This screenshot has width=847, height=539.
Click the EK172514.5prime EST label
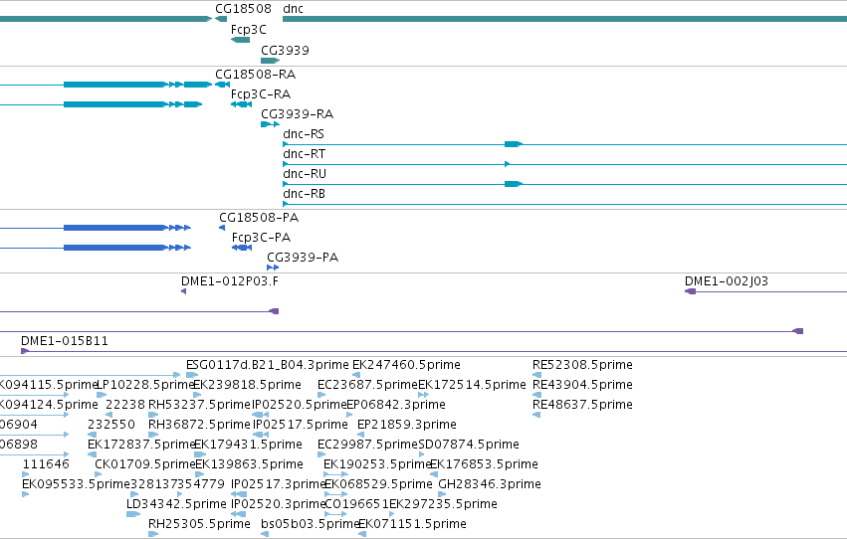pyautogui.click(x=472, y=385)
